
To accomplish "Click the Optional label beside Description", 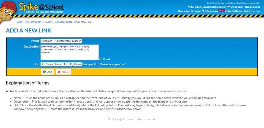I will (x=104, y=59).
